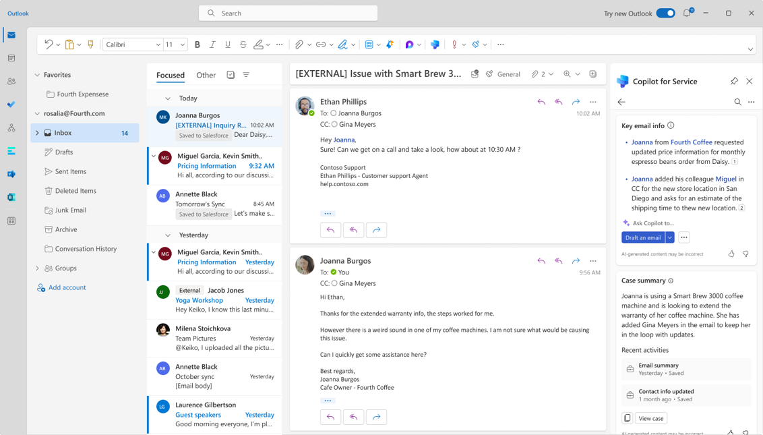Image resolution: width=763 pixels, height=435 pixels.
Task: Click the Undo arrow in the toolbar
Action: pyautogui.click(x=48, y=45)
